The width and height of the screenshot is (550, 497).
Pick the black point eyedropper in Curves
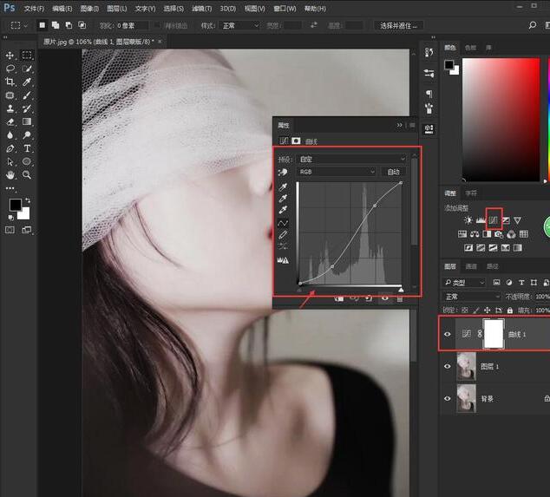coord(283,186)
